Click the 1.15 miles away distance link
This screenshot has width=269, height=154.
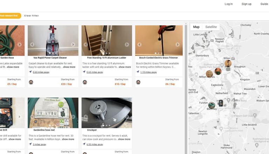click(x=149, y=72)
